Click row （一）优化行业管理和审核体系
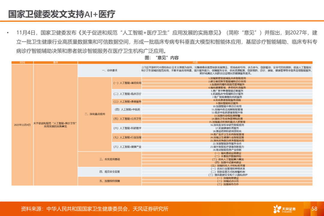This screenshot has width=324, height=216. tap(227, 169)
